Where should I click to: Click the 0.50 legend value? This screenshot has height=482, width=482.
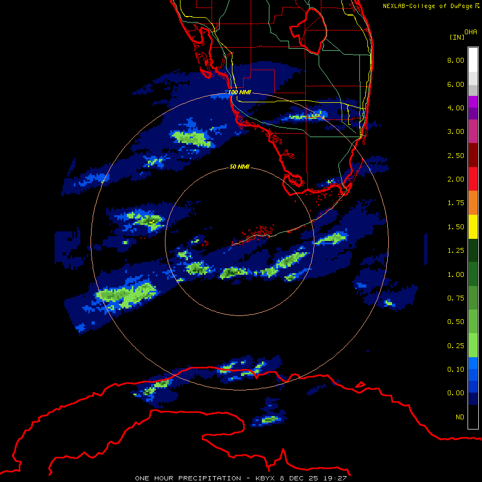coord(456,322)
